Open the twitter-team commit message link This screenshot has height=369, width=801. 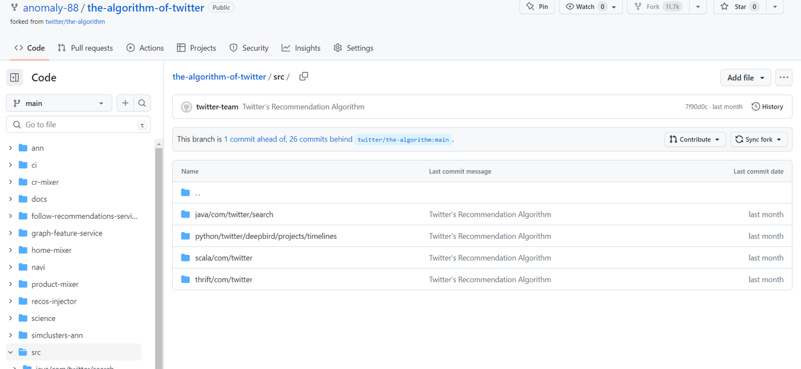coord(303,107)
